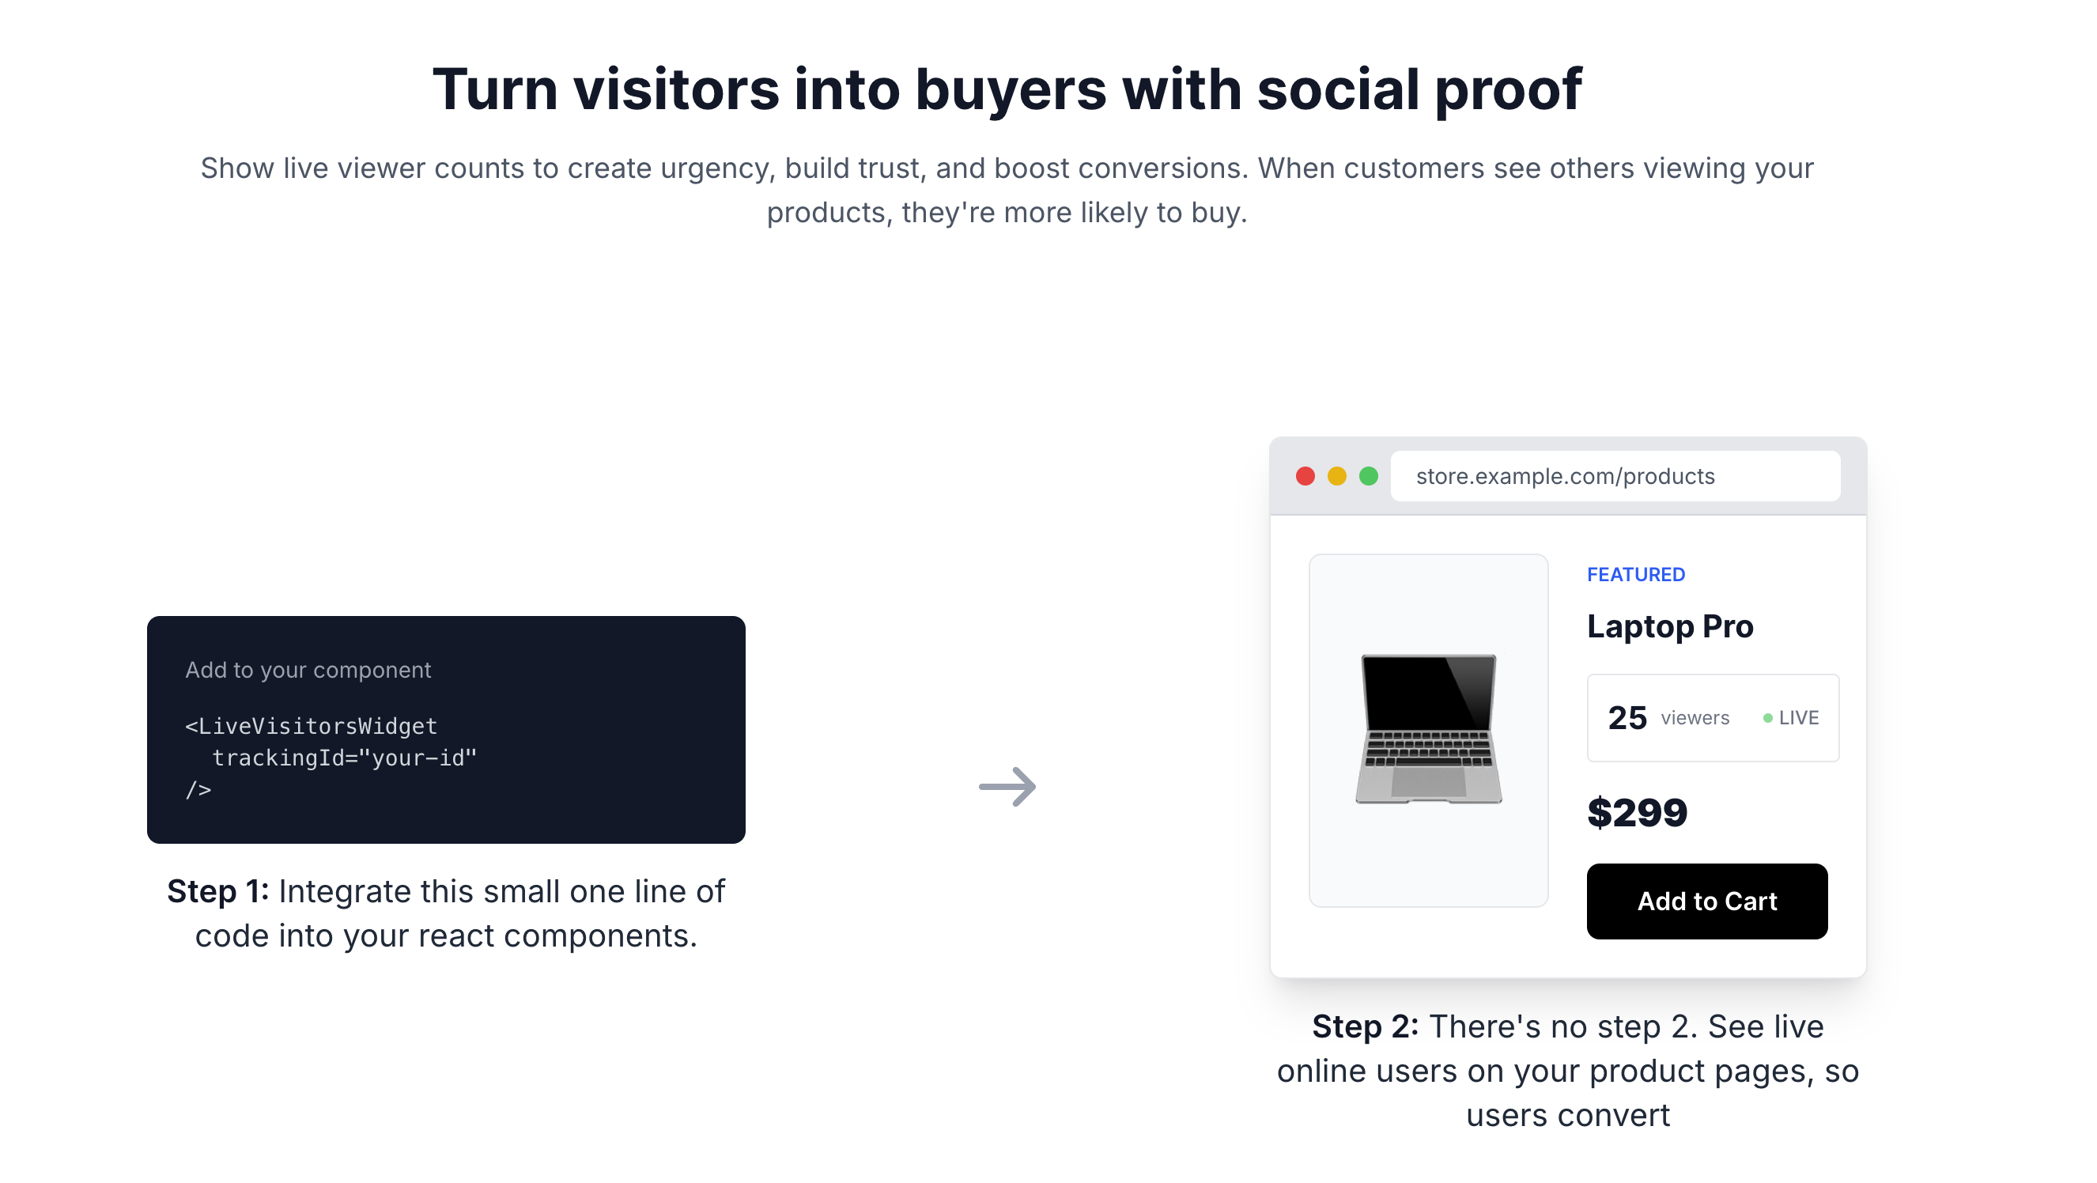Click the laptop product thumbnail image

click(x=1430, y=728)
